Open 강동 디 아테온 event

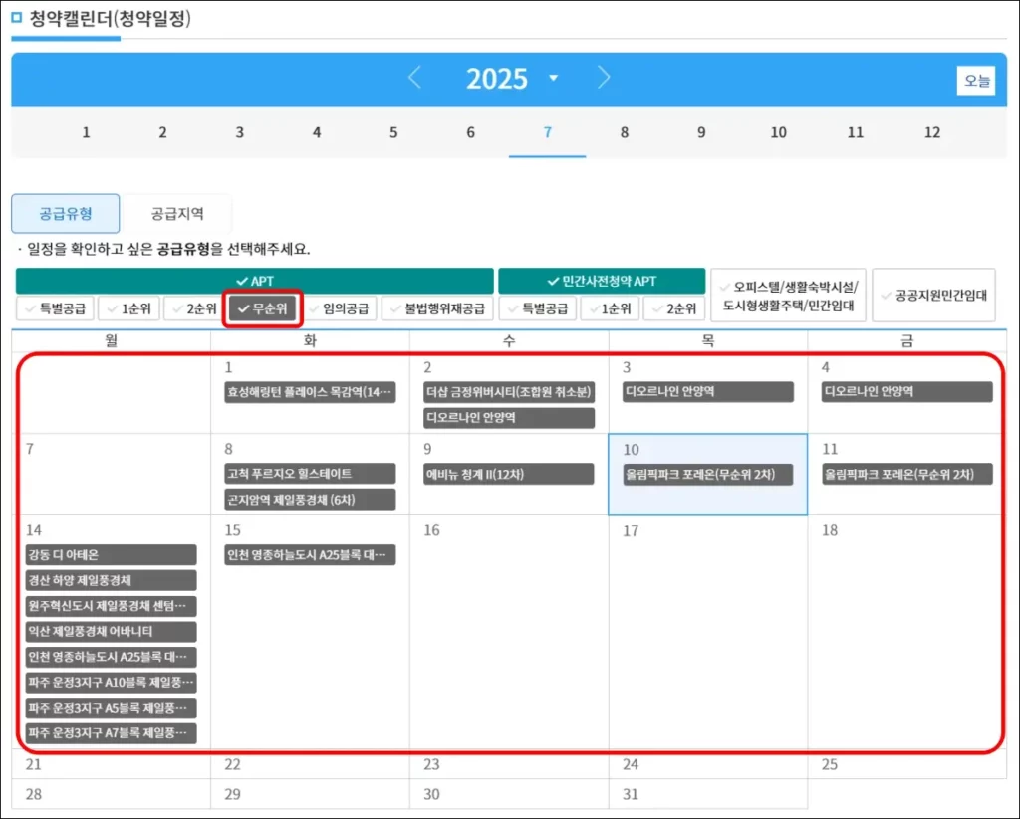pos(112,555)
